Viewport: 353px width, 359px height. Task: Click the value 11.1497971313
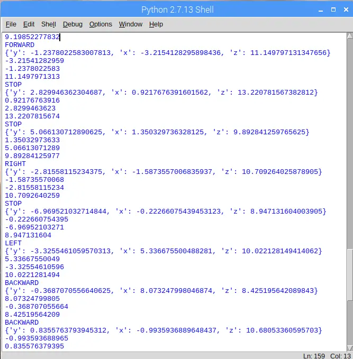pos(32,77)
